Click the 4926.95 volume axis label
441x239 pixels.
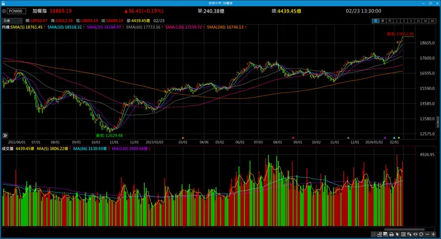pyautogui.click(x=427, y=154)
